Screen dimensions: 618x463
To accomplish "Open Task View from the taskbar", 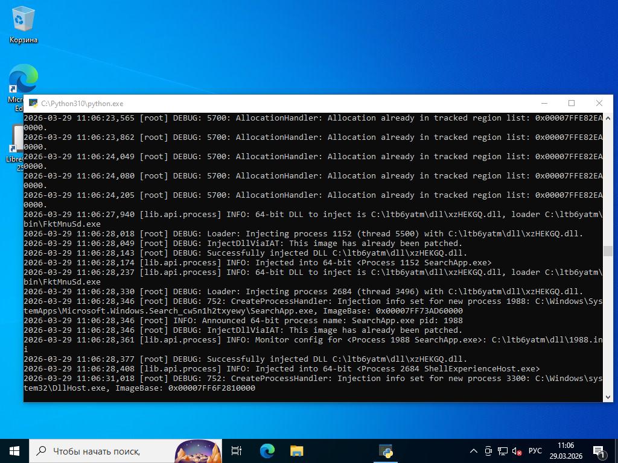I will [x=237, y=450].
